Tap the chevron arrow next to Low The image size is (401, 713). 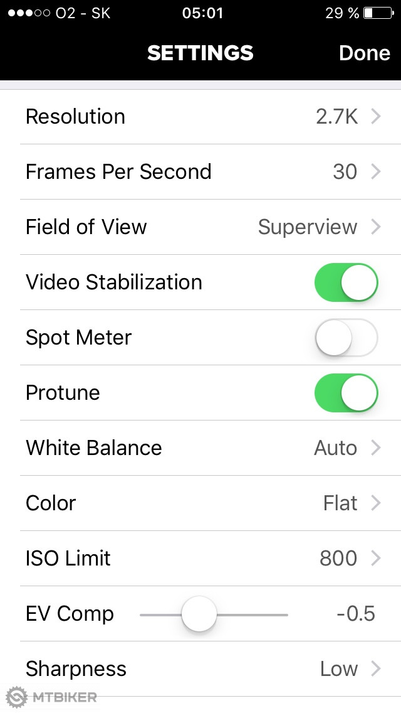[x=376, y=669]
